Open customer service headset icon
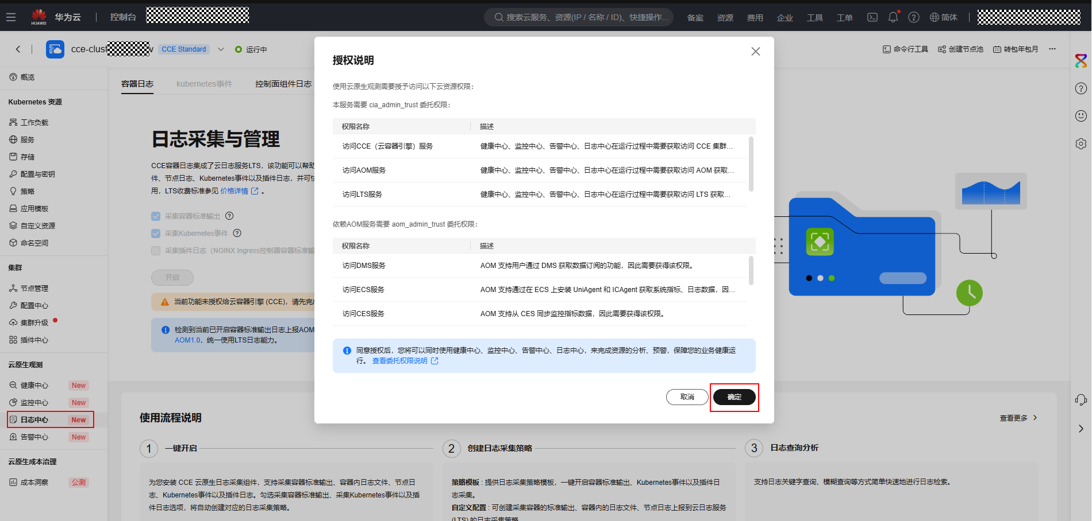Image resolution: width=1092 pixels, height=521 pixels. pyautogui.click(x=1081, y=400)
